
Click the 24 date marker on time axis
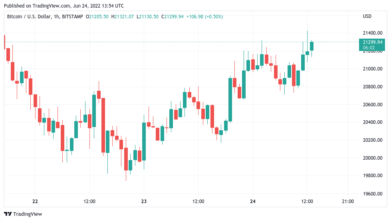[252, 201]
